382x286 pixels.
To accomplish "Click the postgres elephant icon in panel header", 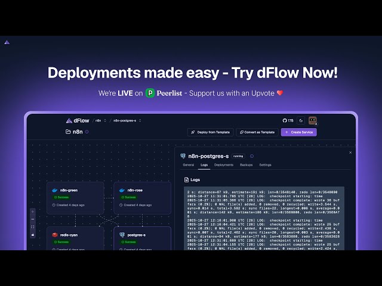I will (x=183, y=156).
